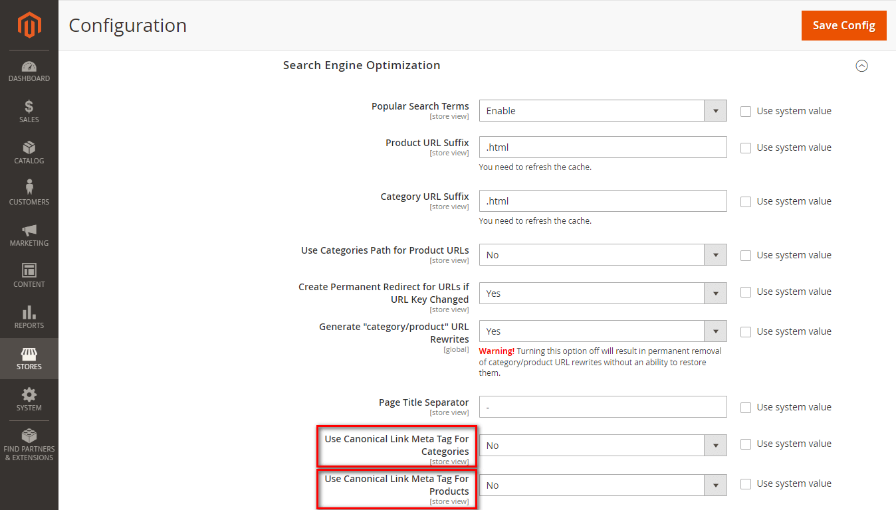This screenshot has width=896, height=510.
Task: Check Use system value for Product URL Suffix
Action: click(746, 148)
